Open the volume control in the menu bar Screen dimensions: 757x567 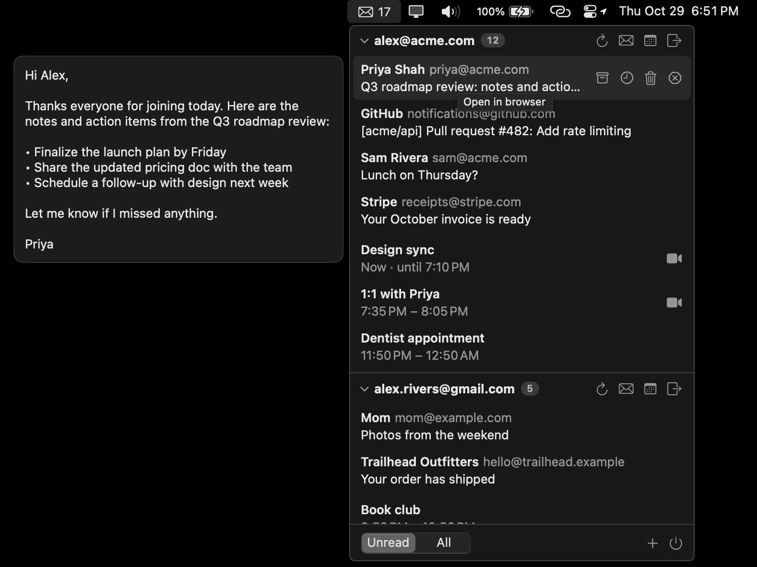click(450, 12)
